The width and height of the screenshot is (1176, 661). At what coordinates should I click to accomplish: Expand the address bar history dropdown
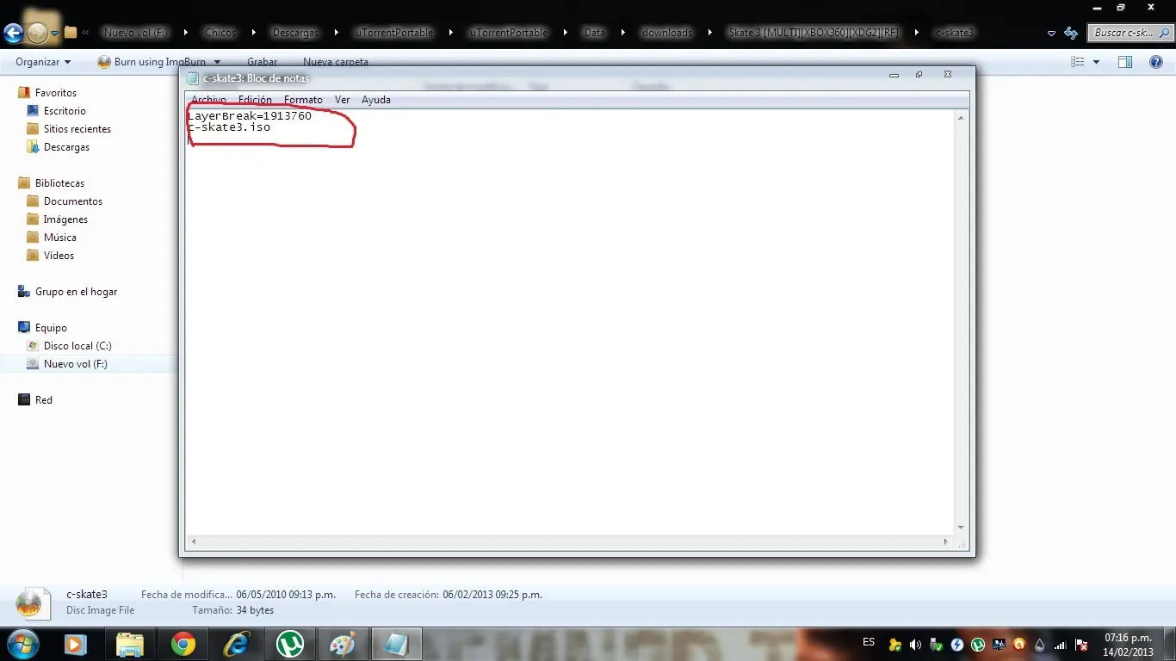point(1051,33)
